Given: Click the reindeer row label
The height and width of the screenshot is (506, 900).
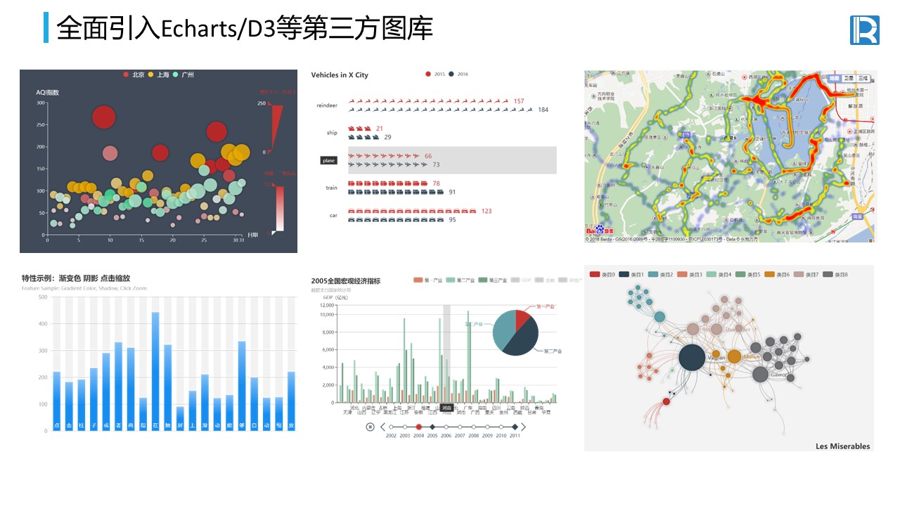Looking at the screenshot, I should click(x=327, y=105).
